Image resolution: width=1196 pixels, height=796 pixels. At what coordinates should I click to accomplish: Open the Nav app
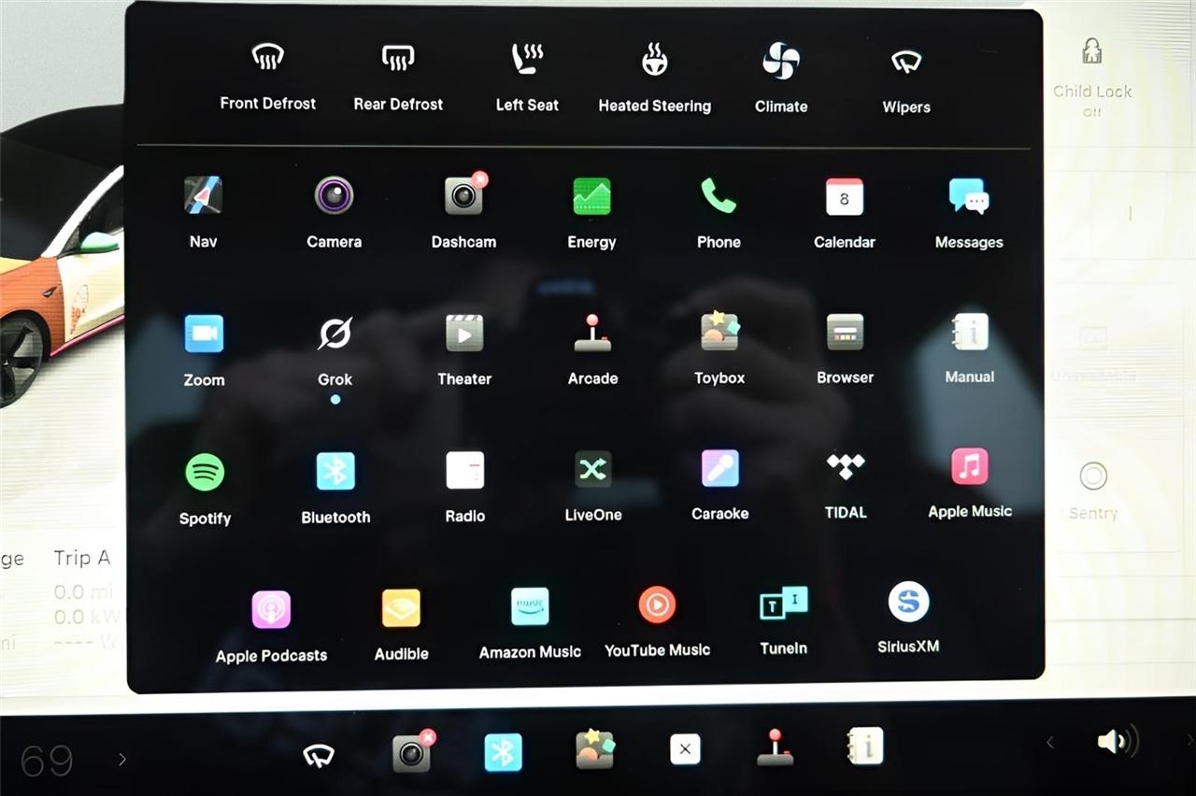click(203, 196)
